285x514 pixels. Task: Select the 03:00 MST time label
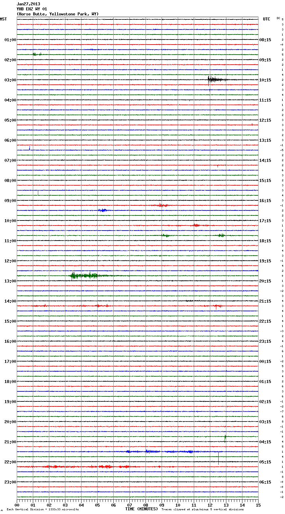[x=10, y=80]
